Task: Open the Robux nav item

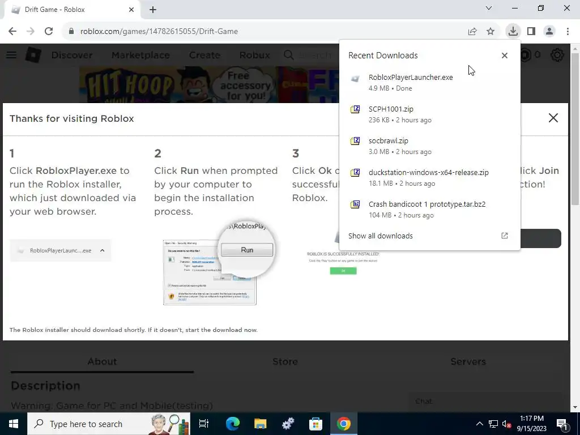Action: 254,55
